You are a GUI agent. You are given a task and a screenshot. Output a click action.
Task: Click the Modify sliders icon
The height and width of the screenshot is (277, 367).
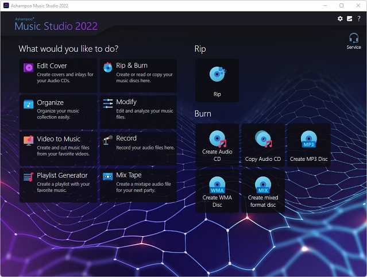point(107,103)
